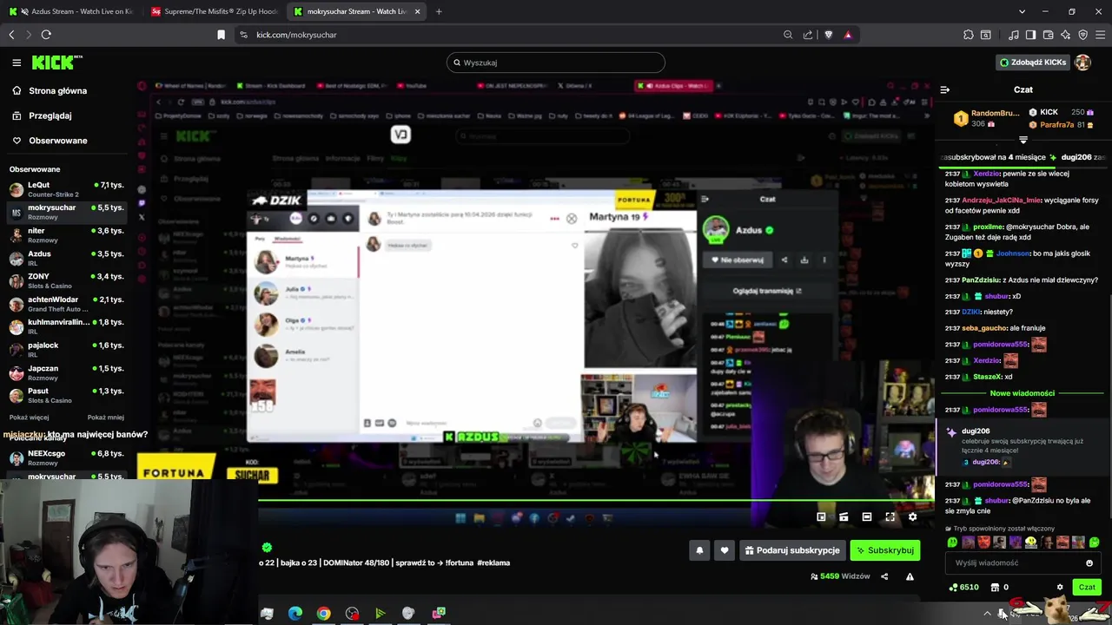Open the chat shop icon

click(x=995, y=588)
